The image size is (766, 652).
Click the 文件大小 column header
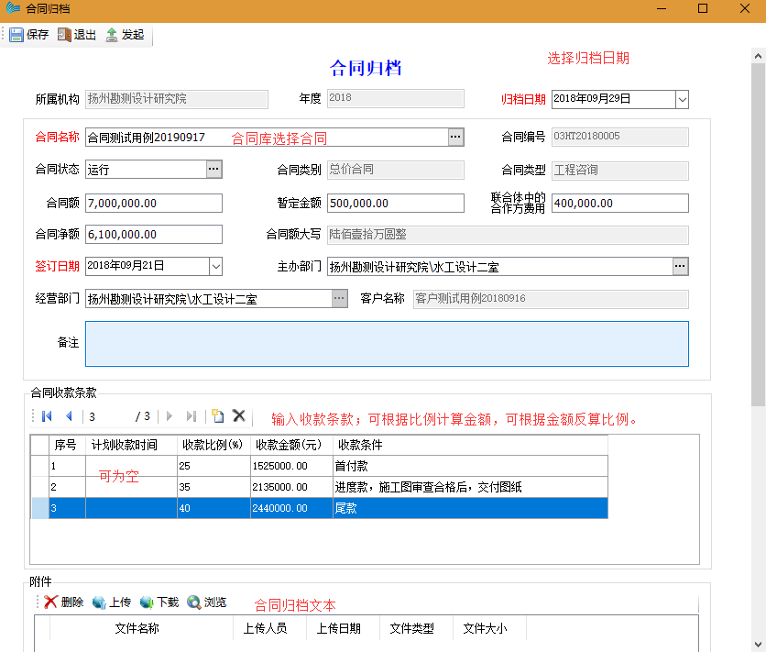[489, 628]
